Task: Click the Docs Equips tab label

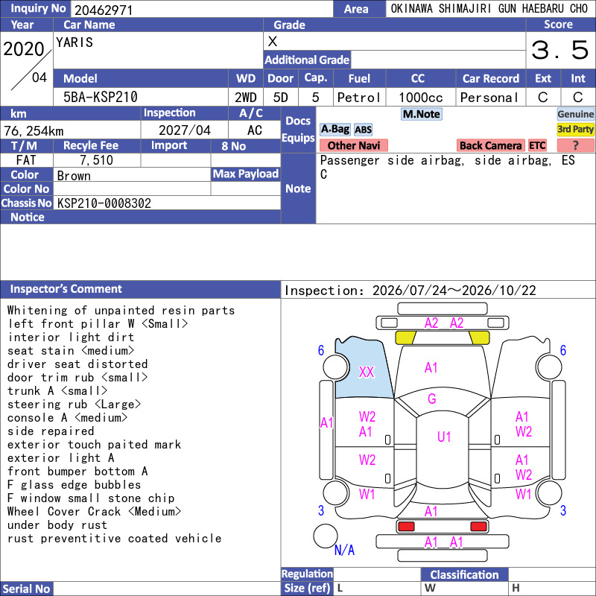Action: (299, 129)
